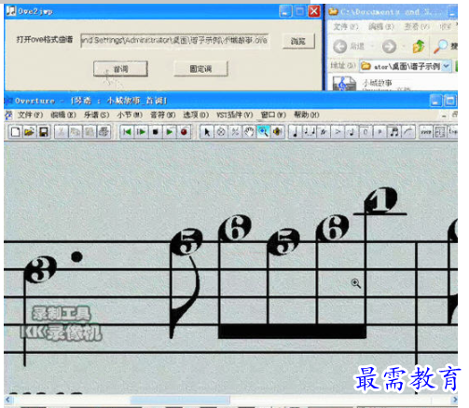Rewind playback to the start
The height and width of the screenshot is (408, 469).
tap(127, 132)
